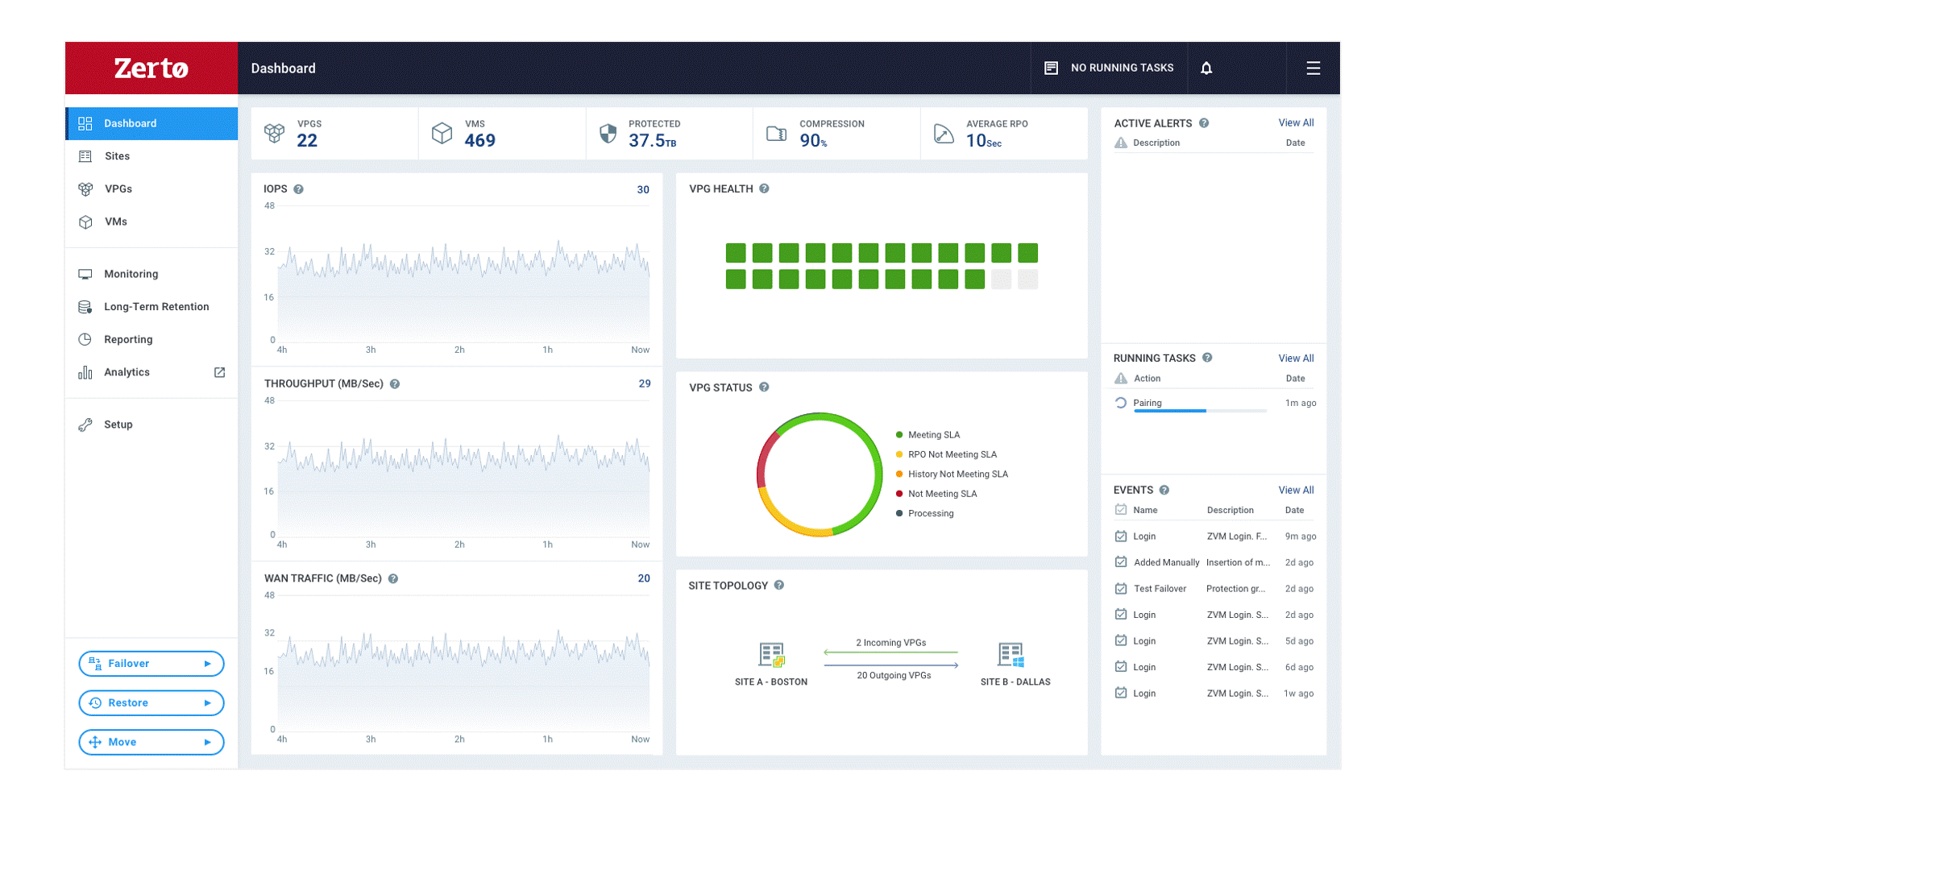Click the IOPS help question icon
The height and width of the screenshot is (870, 1934).
point(298,189)
